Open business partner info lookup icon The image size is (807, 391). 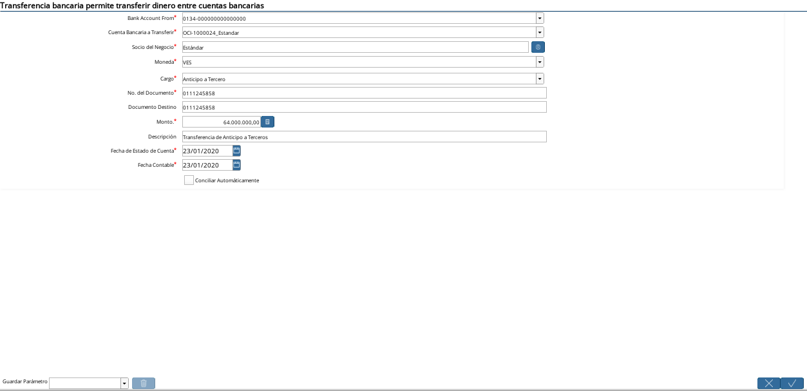pyautogui.click(x=538, y=47)
